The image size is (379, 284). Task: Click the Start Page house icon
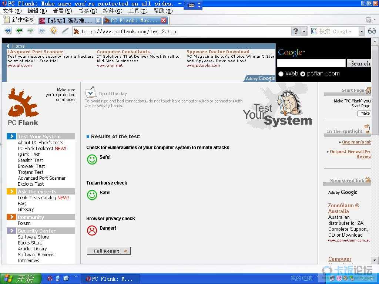click(x=368, y=90)
